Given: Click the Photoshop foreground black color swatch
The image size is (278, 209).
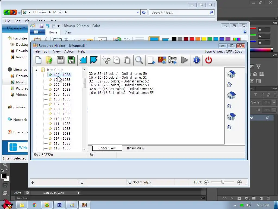Looking at the screenshot, I should click(4, 176).
